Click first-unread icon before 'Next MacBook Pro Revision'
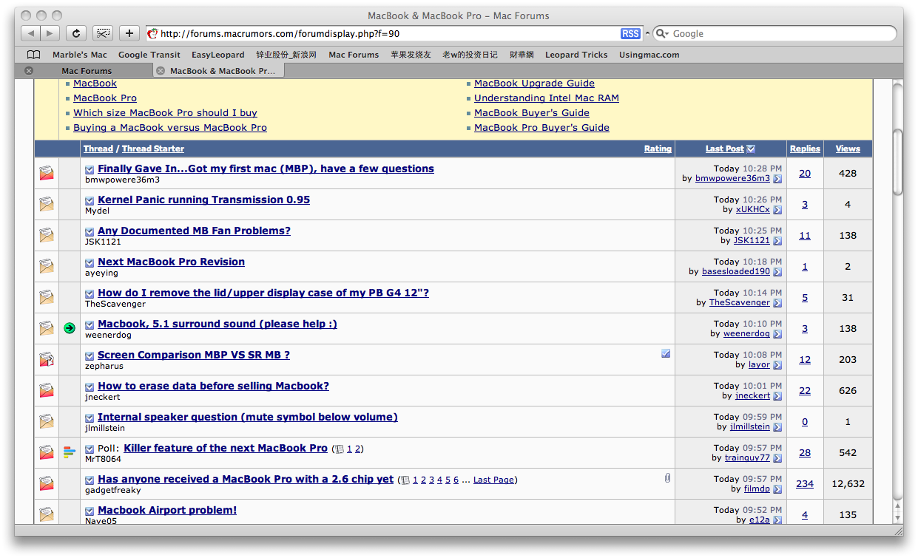 point(90,262)
